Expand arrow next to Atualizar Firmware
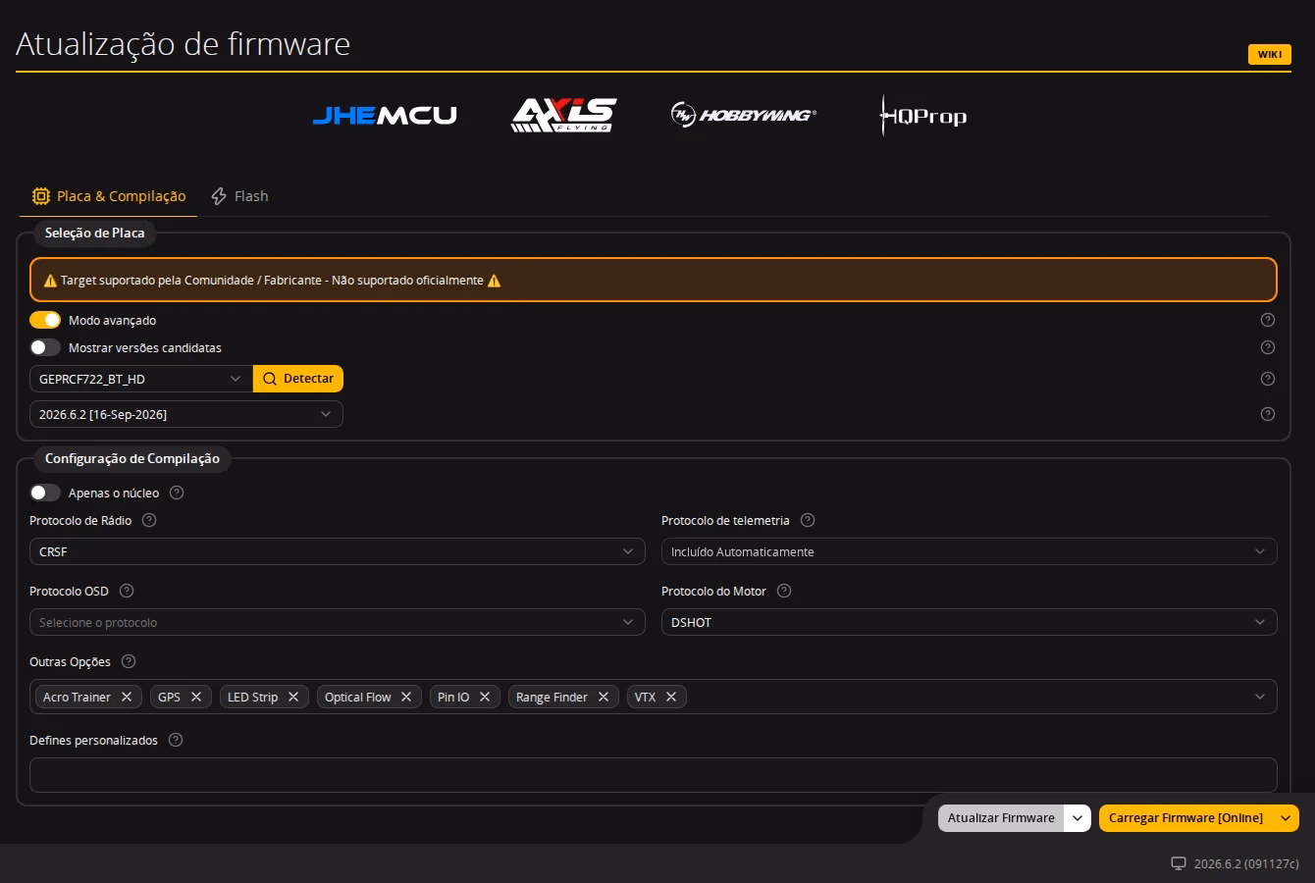The width and height of the screenshot is (1315, 883). [1078, 818]
